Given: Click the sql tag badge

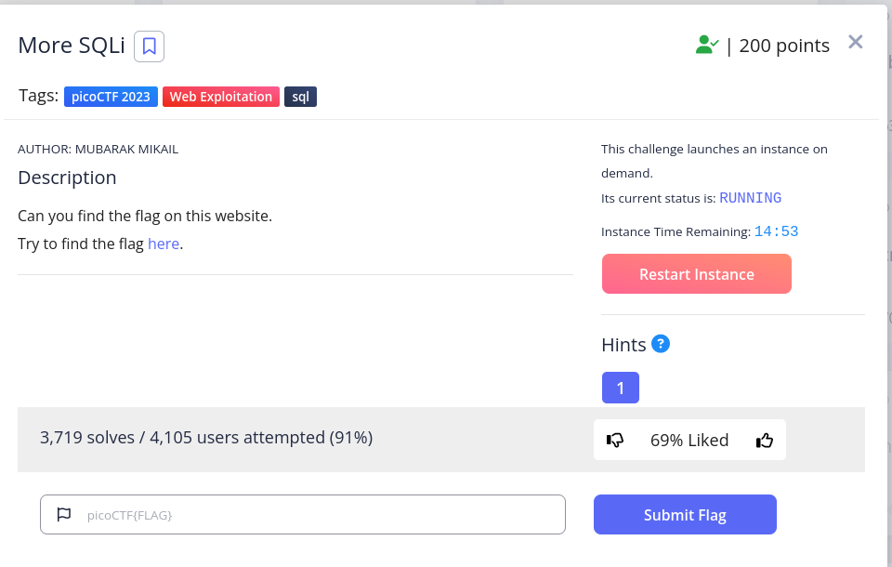Looking at the screenshot, I should 299,96.
